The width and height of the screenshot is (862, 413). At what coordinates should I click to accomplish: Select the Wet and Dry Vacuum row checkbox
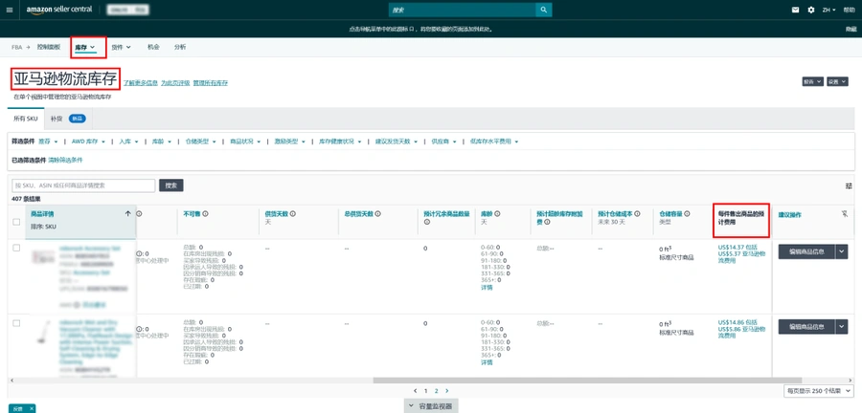(16, 323)
